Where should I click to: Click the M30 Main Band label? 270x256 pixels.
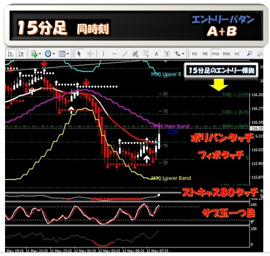point(171,126)
